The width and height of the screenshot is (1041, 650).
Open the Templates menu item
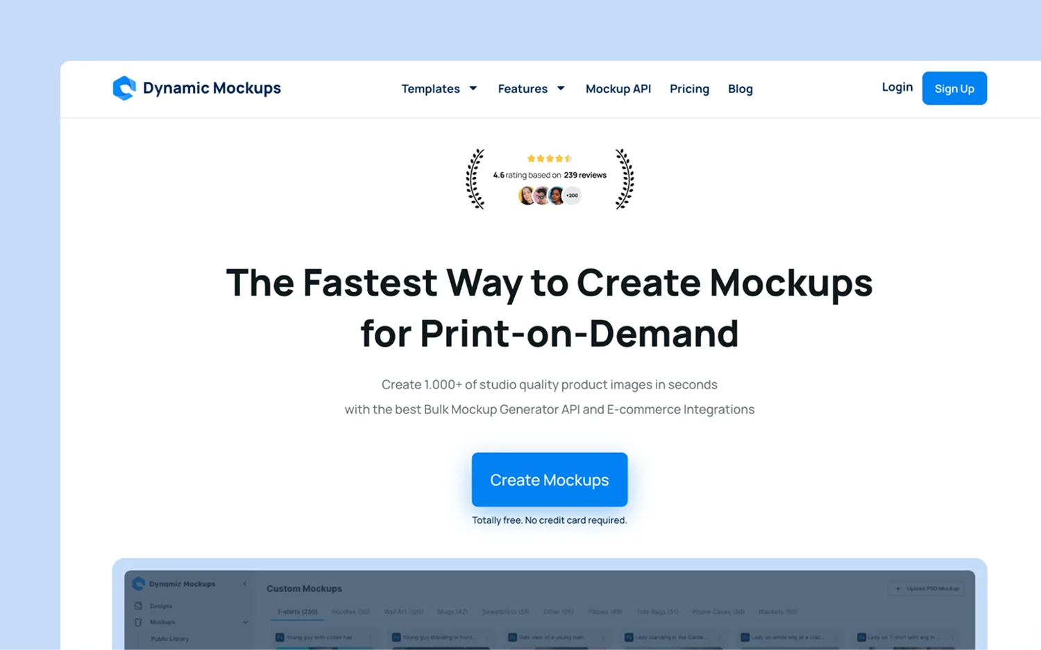[430, 89]
